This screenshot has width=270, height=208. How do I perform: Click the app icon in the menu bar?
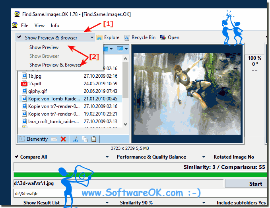pos(15,25)
